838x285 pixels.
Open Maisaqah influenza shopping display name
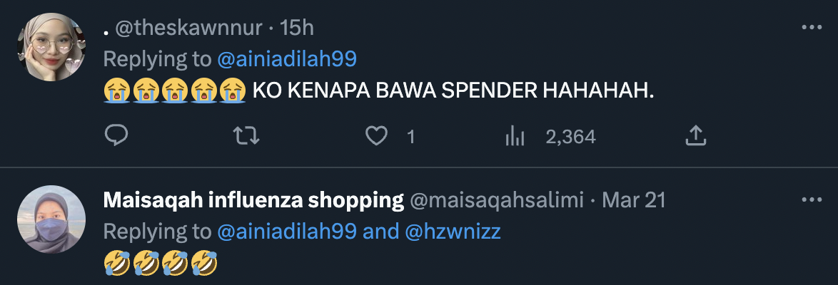253,201
